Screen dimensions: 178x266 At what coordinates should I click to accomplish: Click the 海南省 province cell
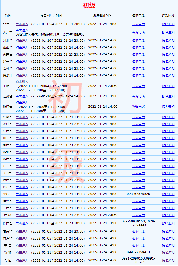(8, 180)
